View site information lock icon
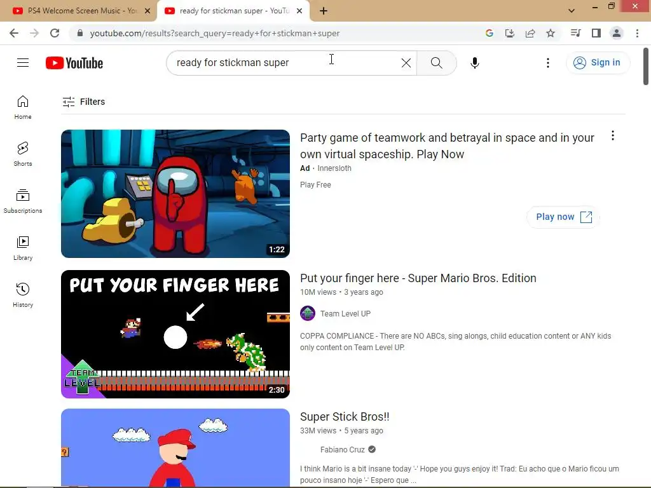The height and width of the screenshot is (488, 651). coord(80,33)
